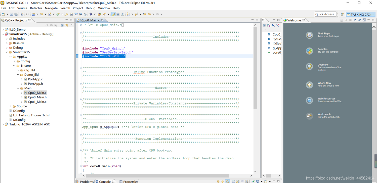Expand the Includes folder
Image resolution: width=377 pixels, height=183 pixels.
(x=7, y=38)
